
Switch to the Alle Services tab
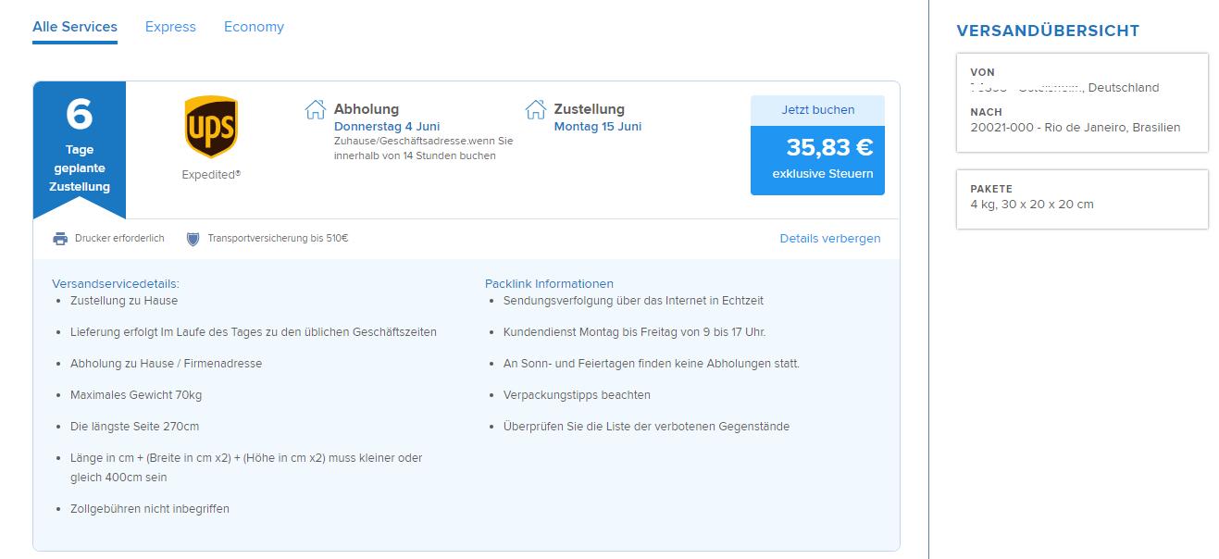[x=75, y=28]
